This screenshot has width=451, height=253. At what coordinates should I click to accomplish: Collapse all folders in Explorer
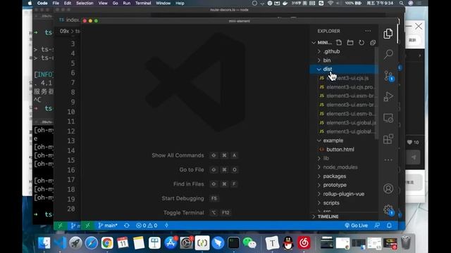tap(373, 42)
